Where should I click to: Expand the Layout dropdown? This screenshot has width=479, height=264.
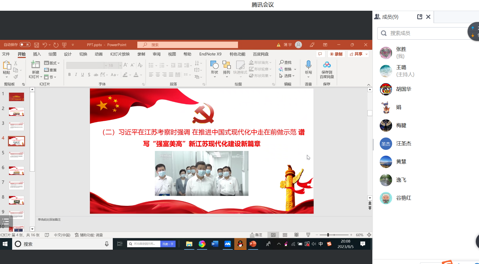pyautogui.click(x=52, y=63)
